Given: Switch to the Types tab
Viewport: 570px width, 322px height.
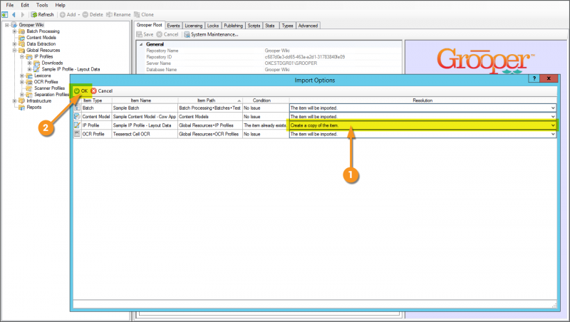Looking at the screenshot, I should 287,26.
